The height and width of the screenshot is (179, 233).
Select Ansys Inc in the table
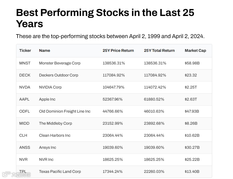point(47,148)
